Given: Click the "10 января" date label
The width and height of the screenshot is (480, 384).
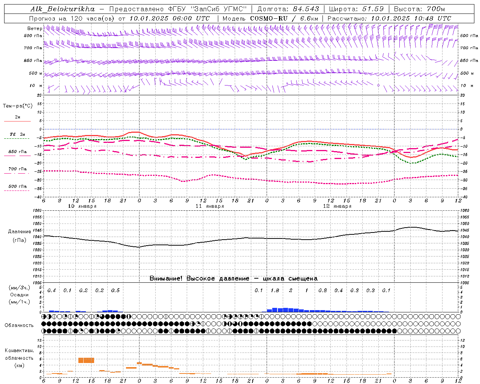Looking at the screenshot, I should point(82,206).
